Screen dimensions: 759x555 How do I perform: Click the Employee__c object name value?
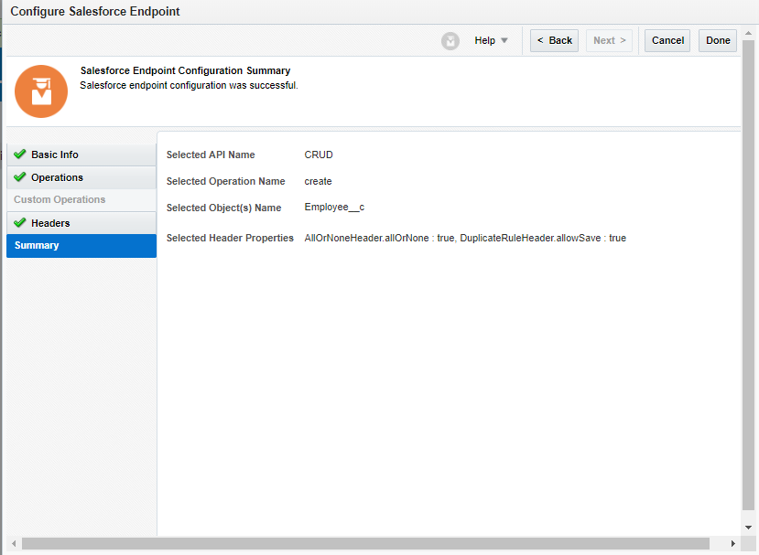(334, 208)
